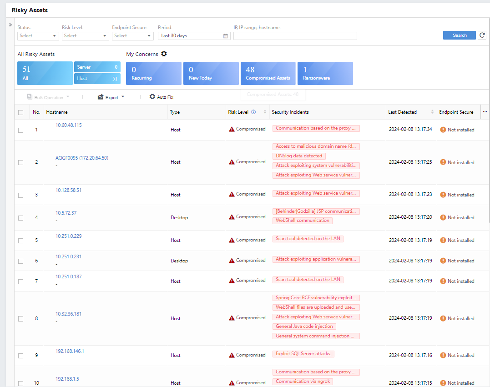
Task: Expand the left sidebar with double-chevron
Action: (10, 25)
